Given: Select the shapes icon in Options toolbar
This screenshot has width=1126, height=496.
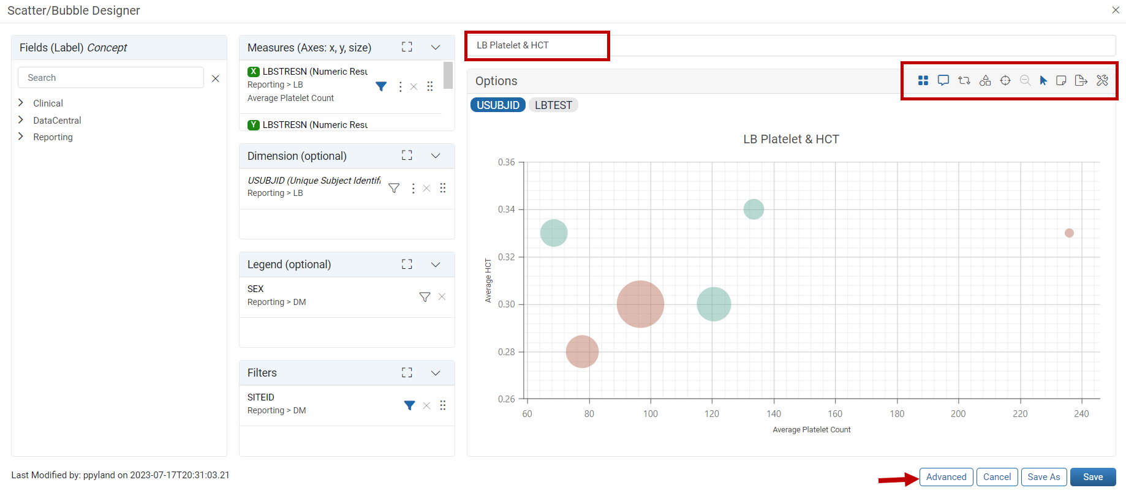Looking at the screenshot, I should [985, 81].
